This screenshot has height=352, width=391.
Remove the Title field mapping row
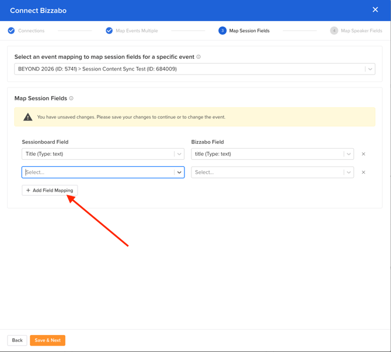[364, 154]
